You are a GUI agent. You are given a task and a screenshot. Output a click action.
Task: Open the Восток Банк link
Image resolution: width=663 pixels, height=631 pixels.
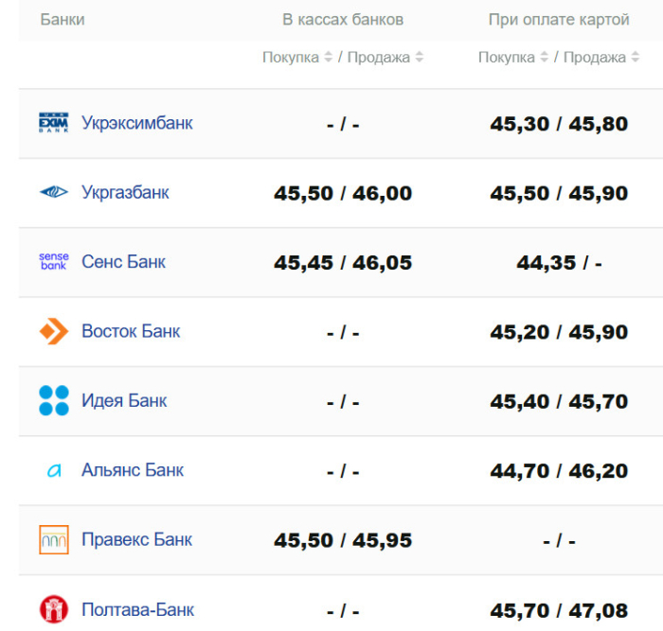[x=131, y=331]
